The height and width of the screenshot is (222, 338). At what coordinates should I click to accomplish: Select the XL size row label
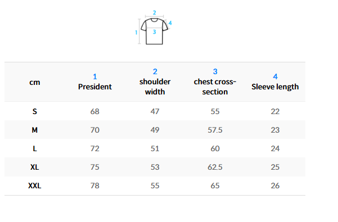pyautogui.click(x=35, y=167)
